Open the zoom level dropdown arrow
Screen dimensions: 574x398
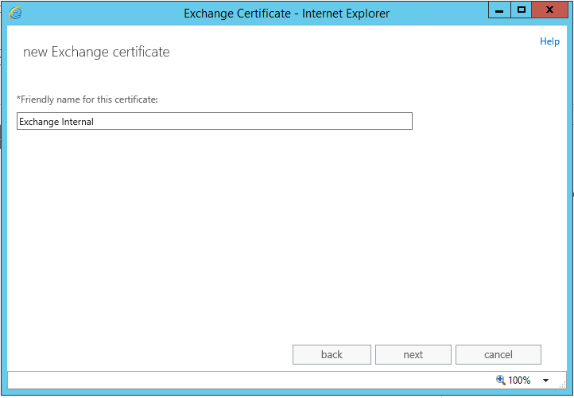click(x=545, y=380)
